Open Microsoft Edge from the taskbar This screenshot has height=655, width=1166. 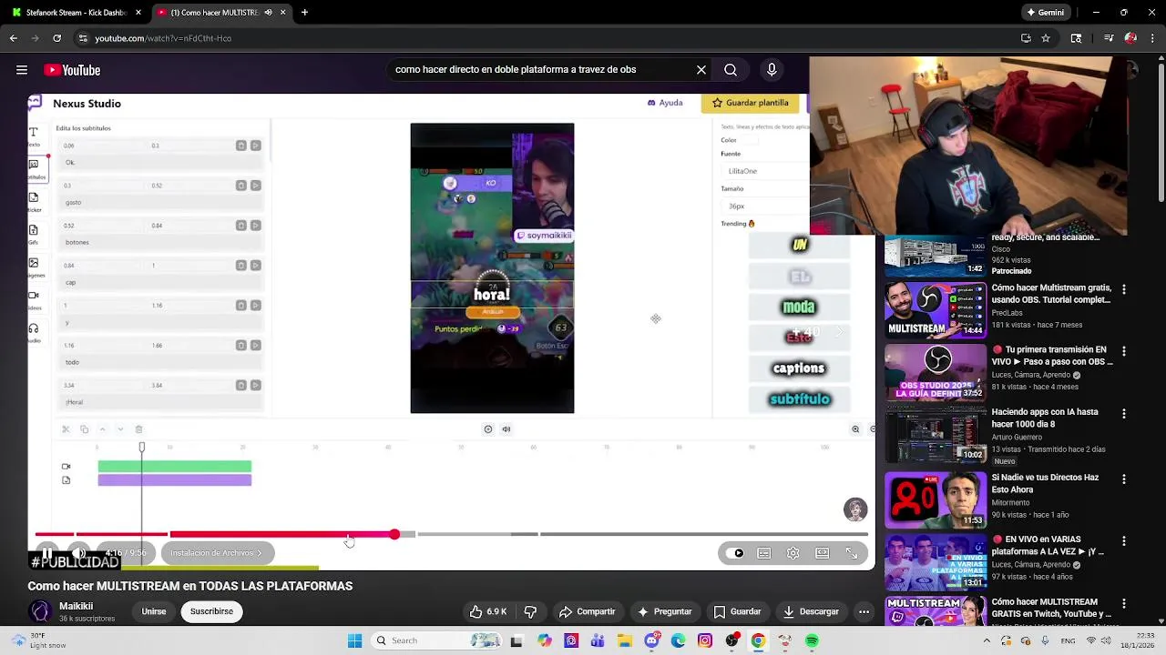[679, 640]
